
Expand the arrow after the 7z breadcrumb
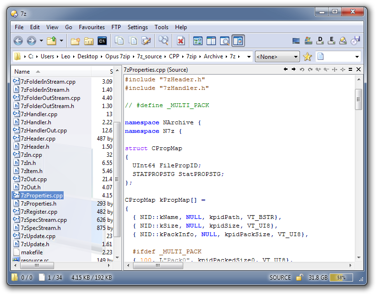tap(239, 57)
